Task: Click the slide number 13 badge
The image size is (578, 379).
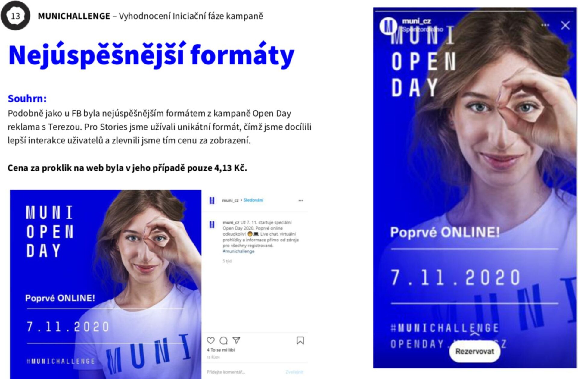Action: click(x=15, y=16)
